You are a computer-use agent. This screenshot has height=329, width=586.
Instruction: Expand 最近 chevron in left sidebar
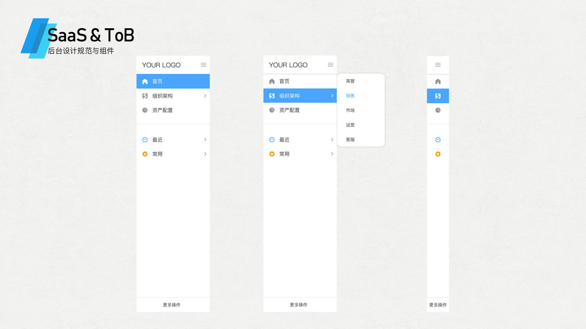[205, 140]
